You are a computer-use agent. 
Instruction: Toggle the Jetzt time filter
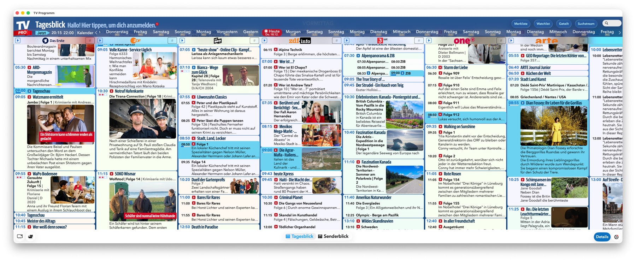[x=42, y=33]
